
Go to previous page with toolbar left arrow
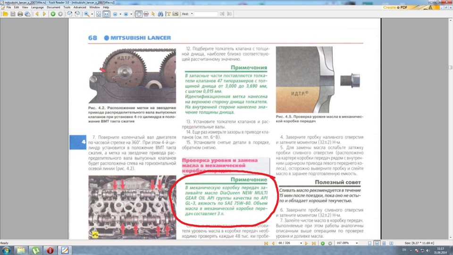coord(37,14)
